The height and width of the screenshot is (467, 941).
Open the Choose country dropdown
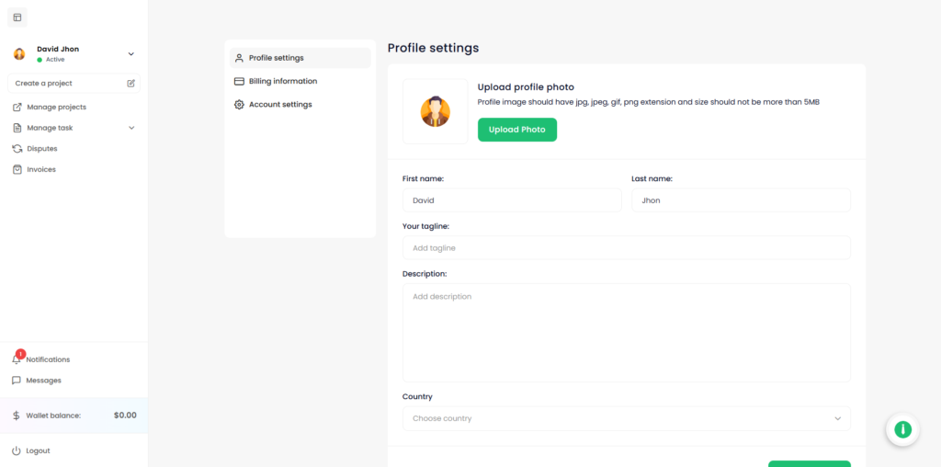(626, 419)
